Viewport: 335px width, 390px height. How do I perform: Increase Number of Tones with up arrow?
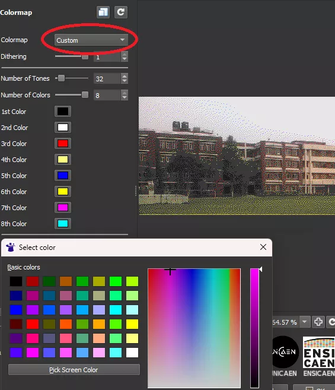click(x=125, y=76)
